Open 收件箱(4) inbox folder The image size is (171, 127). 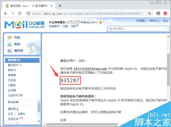pos(22,60)
